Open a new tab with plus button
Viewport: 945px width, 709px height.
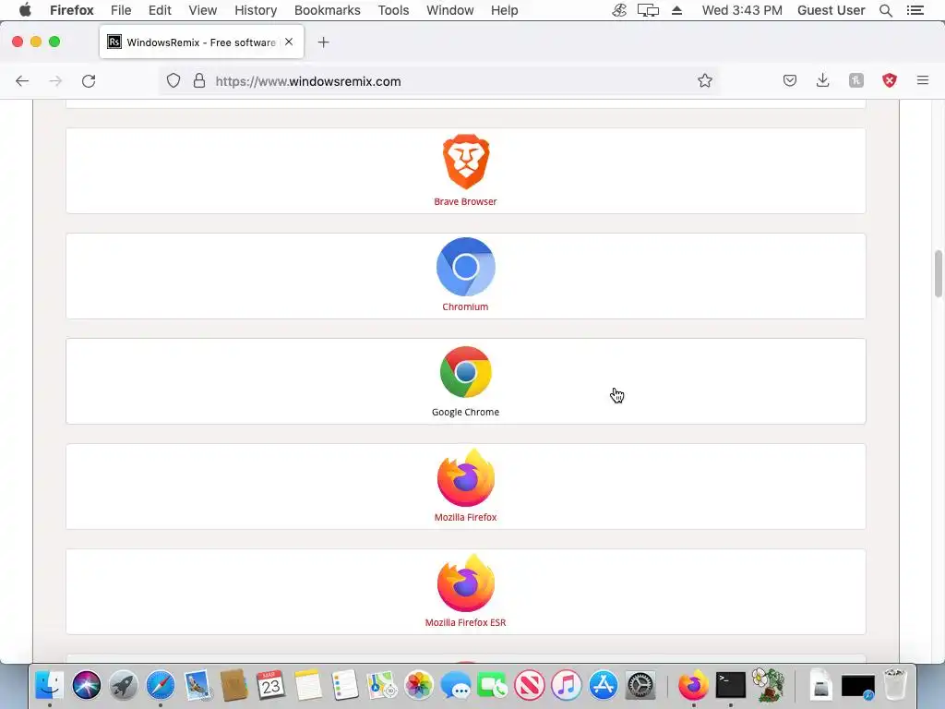coord(323,42)
